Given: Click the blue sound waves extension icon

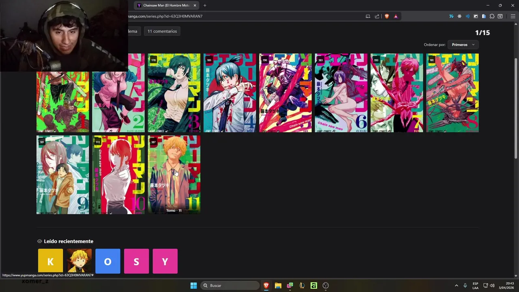Looking at the screenshot, I should [x=468, y=16].
